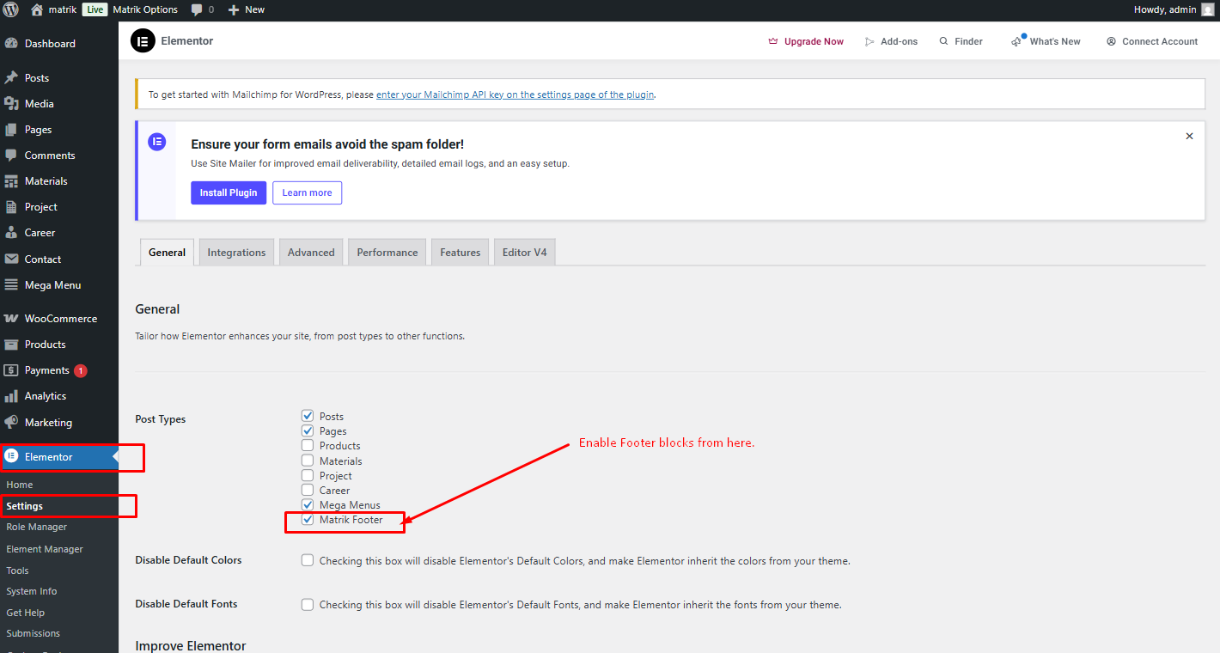
Task: Enable the Products post type checkbox
Action: [308, 446]
